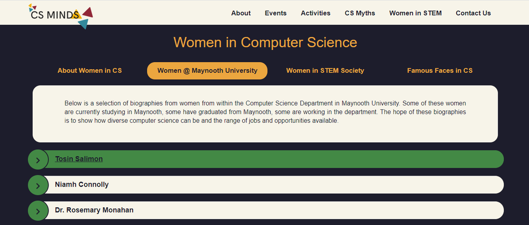The height and width of the screenshot is (225, 529).
Task: Open the Activities nav item
Action: [316, 13]
